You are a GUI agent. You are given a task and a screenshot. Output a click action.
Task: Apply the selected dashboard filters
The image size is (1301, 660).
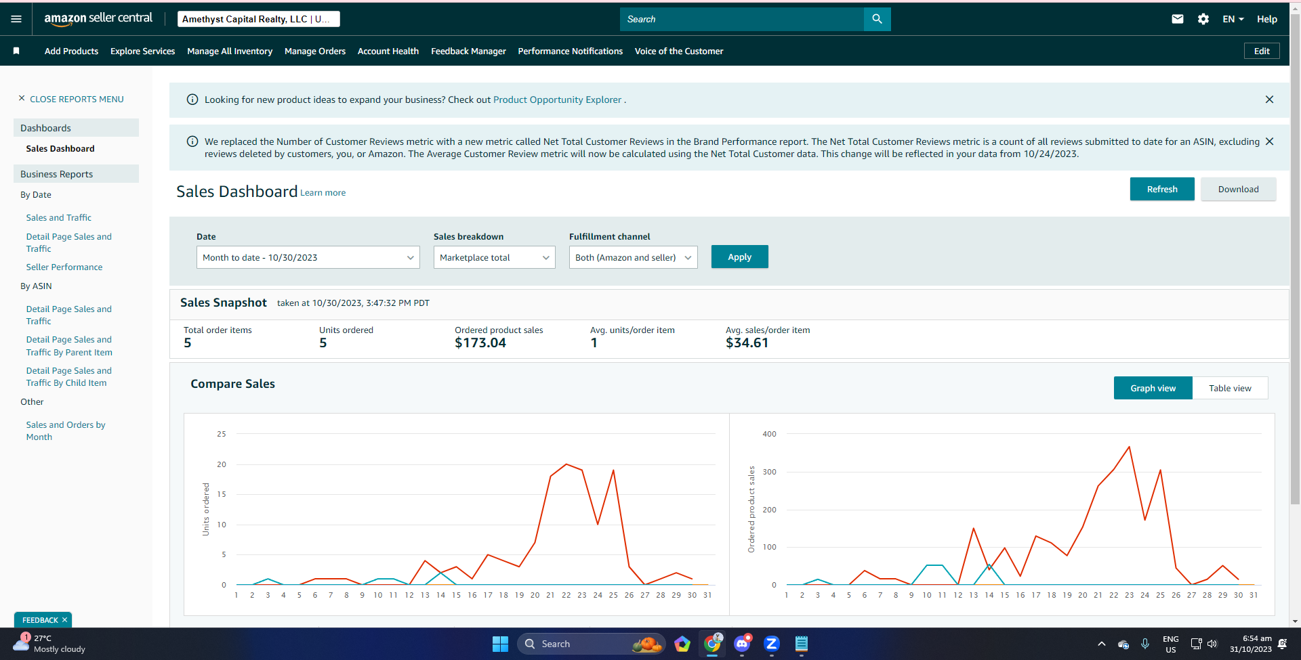[740, 257]
